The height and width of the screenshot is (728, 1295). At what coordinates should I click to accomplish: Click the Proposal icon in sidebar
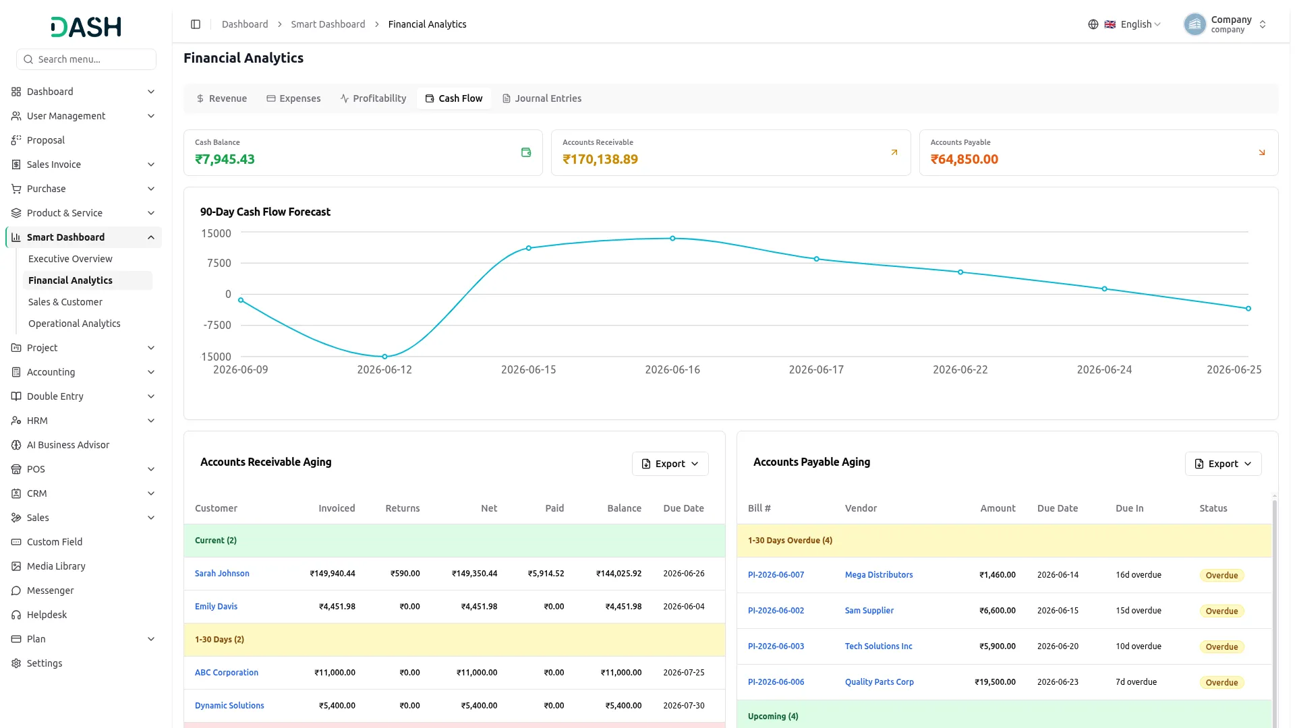tap(16, 140)
